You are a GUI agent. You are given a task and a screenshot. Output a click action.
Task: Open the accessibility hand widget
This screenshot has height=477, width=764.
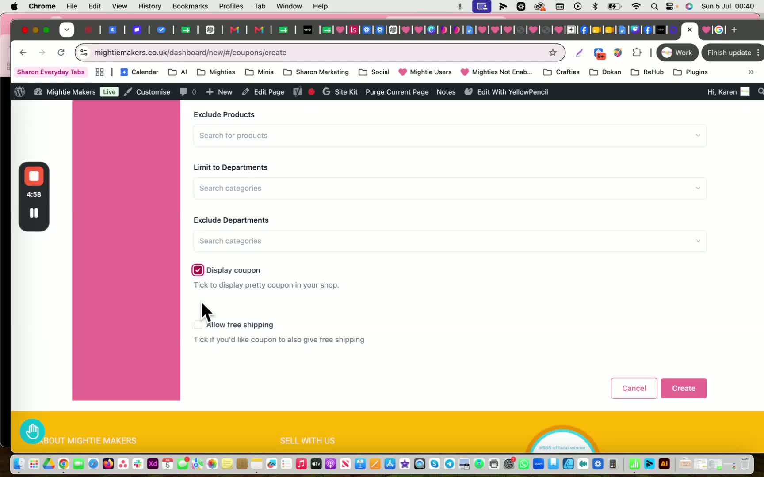32,431
